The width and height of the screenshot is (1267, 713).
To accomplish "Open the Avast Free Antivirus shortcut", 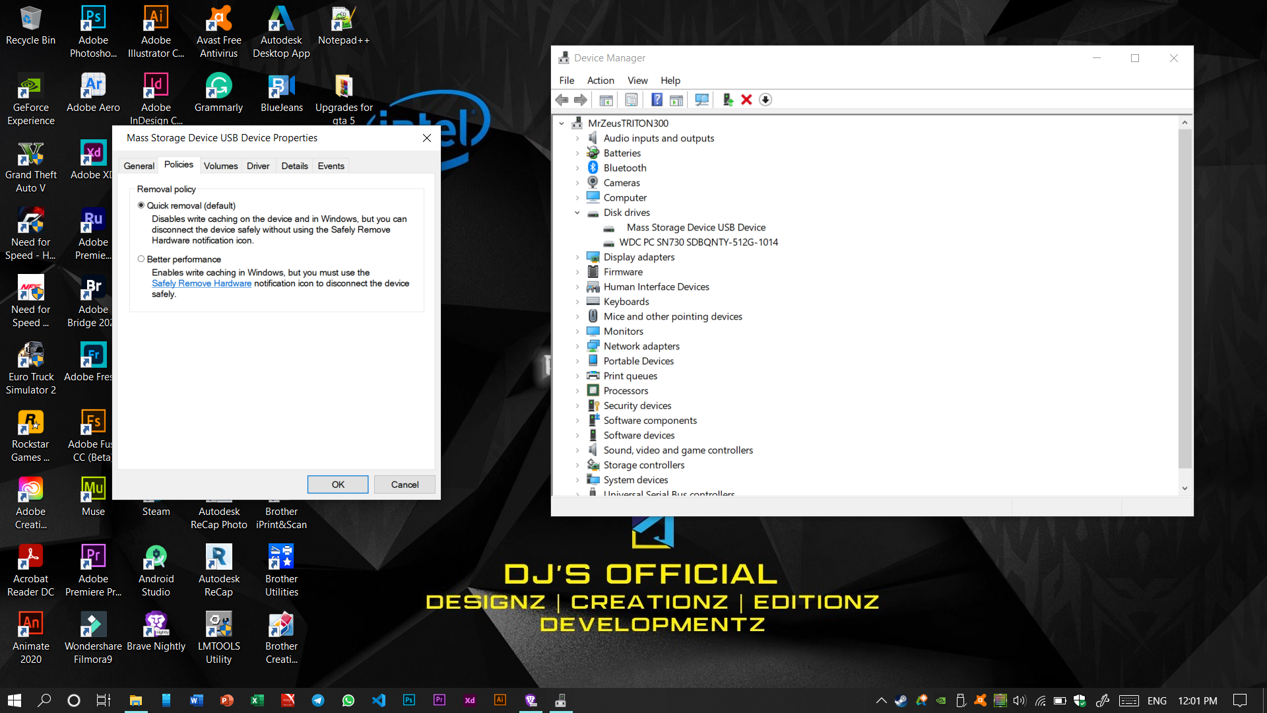I will 218,32.
